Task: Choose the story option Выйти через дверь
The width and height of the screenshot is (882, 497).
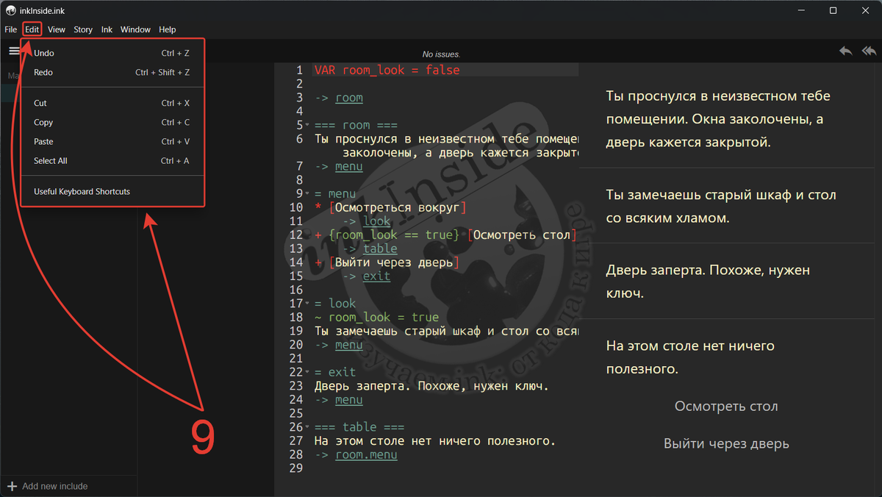Action: coord(726,444)
